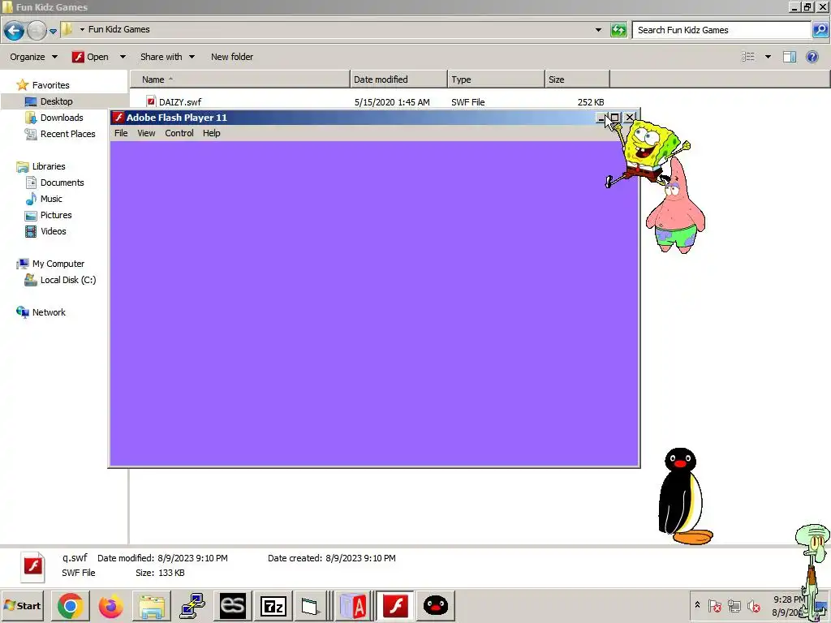Viewport: 831px width, 623px height.
Task: Click the DAIZY.swf file icon
Action: tap(151, 101)
